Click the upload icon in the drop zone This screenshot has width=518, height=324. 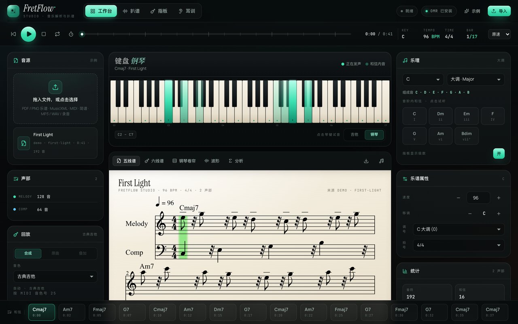click(x=55, y=87)
